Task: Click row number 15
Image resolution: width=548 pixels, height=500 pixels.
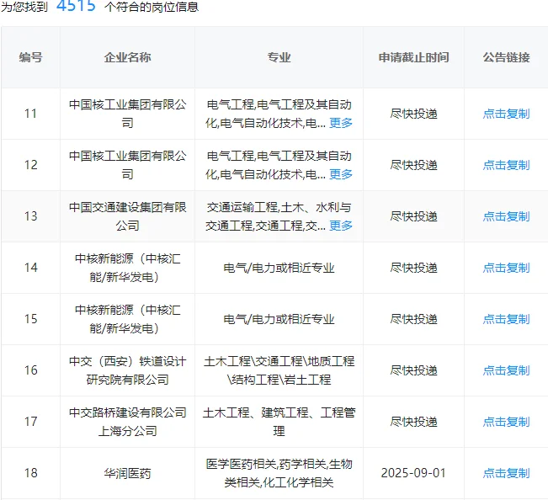Action: tap(31, 319)
